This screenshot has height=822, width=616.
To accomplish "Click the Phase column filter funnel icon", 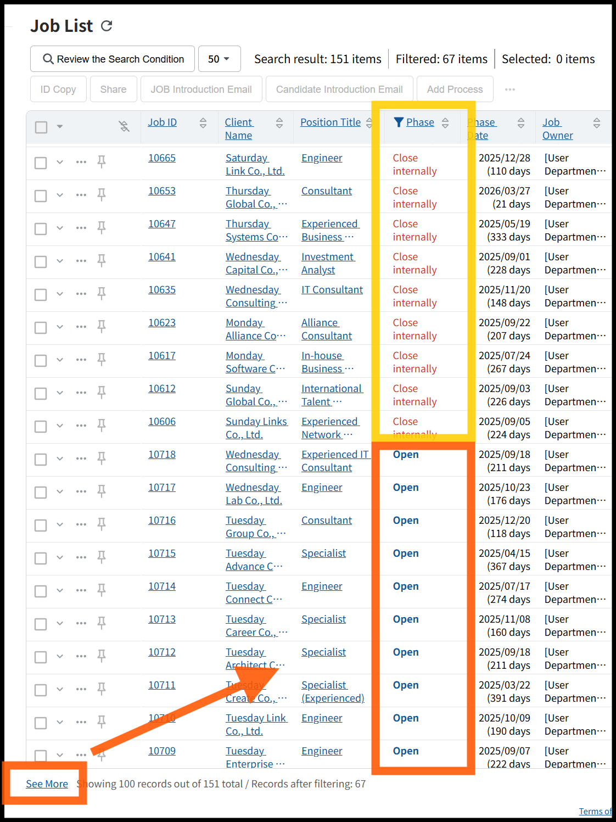I will (x=399, y=122).
